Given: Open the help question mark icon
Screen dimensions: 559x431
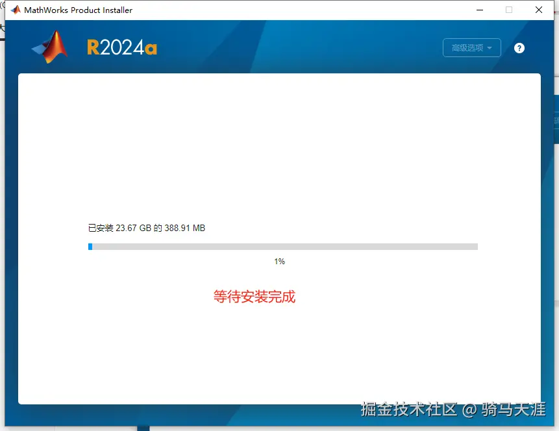Looking at the screenshot, I should coord(519,48).
